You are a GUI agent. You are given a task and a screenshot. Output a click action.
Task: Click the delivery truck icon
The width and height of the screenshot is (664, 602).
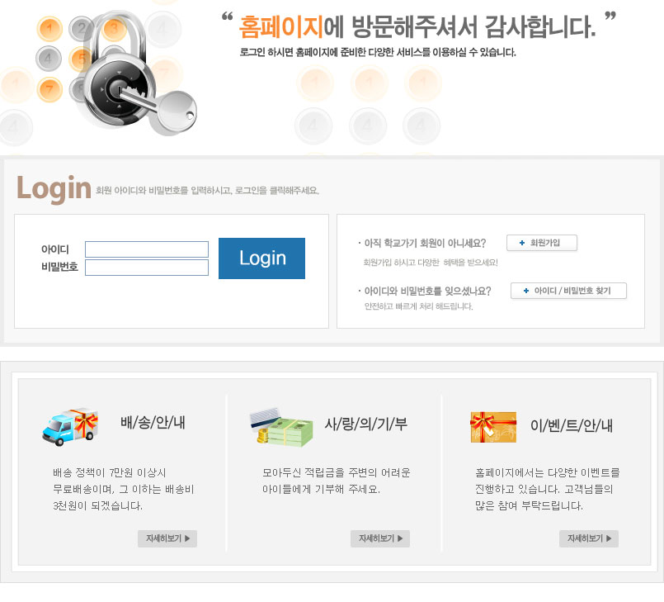pos(69,427)
